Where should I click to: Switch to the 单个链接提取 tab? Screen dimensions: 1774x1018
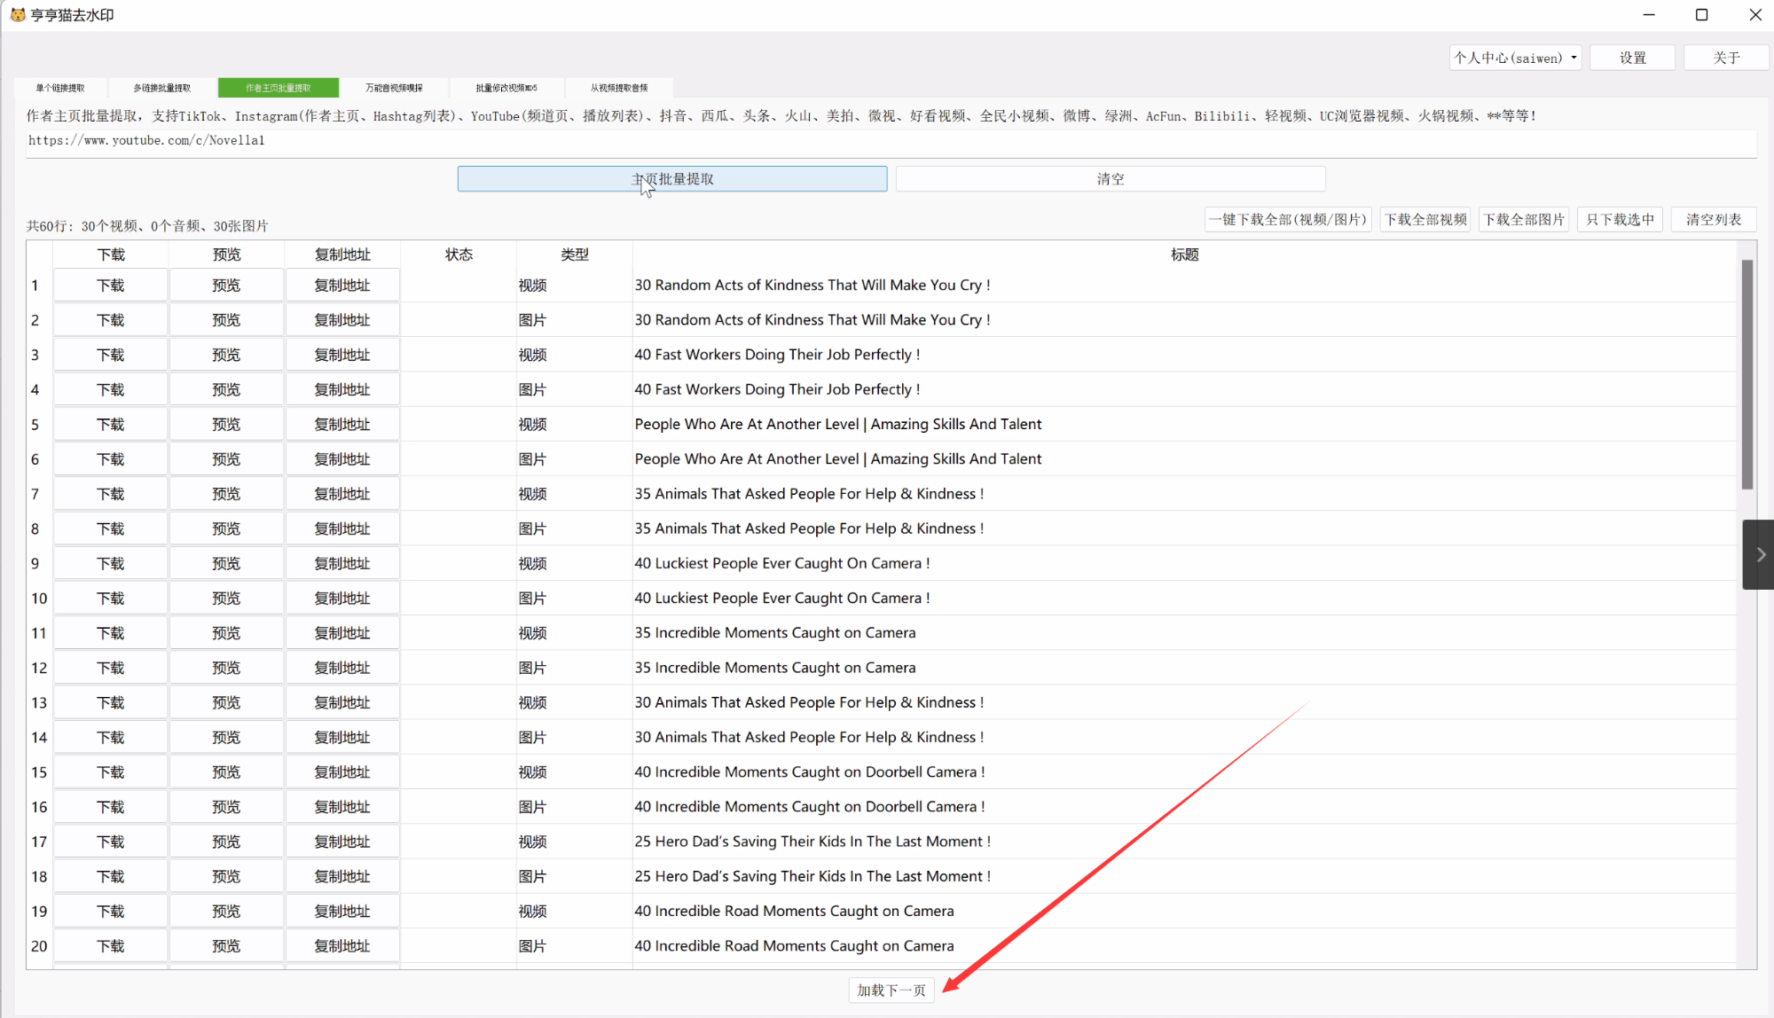point(59,87)
